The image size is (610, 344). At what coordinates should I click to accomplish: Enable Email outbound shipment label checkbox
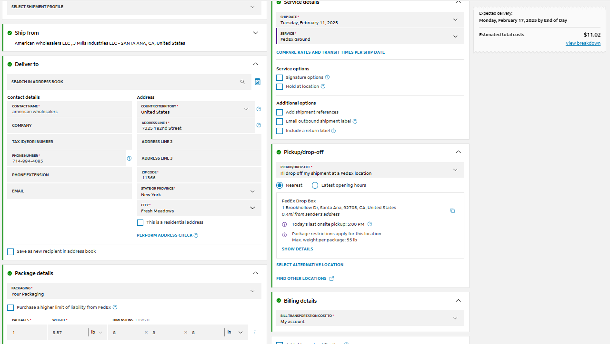pyautogui.click(x=280, y=121)
